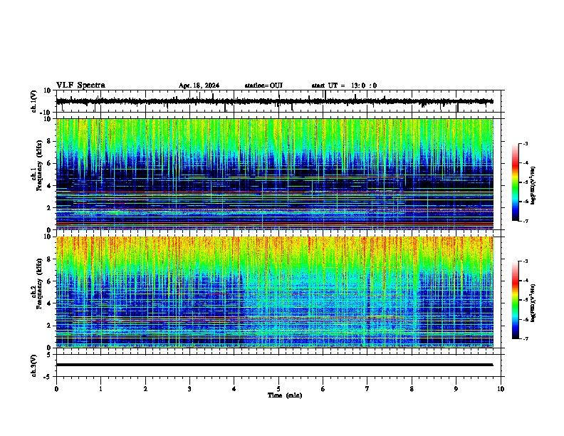Click time axis tick label "6"
The image size is (564, 436).
tap(323, 389)
